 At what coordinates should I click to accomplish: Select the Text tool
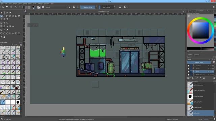click(4, 12)
